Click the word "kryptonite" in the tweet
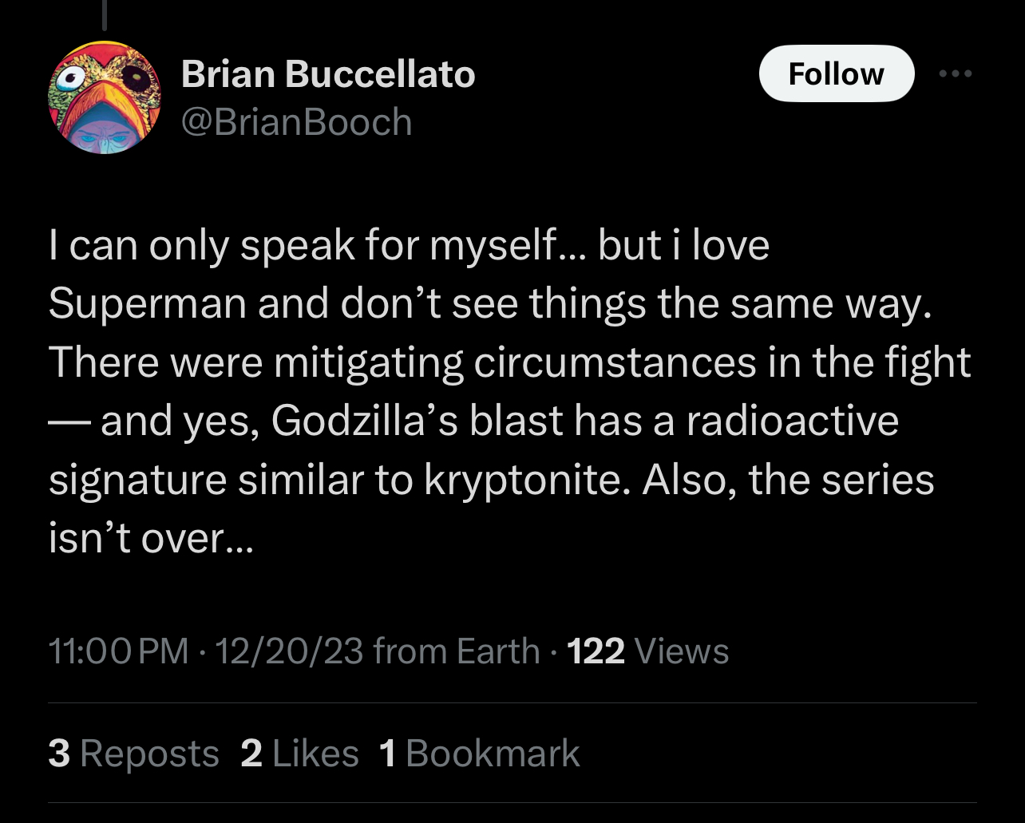Image resolution: width=1025 pixels, height=823 pixels. click(521, 481)
